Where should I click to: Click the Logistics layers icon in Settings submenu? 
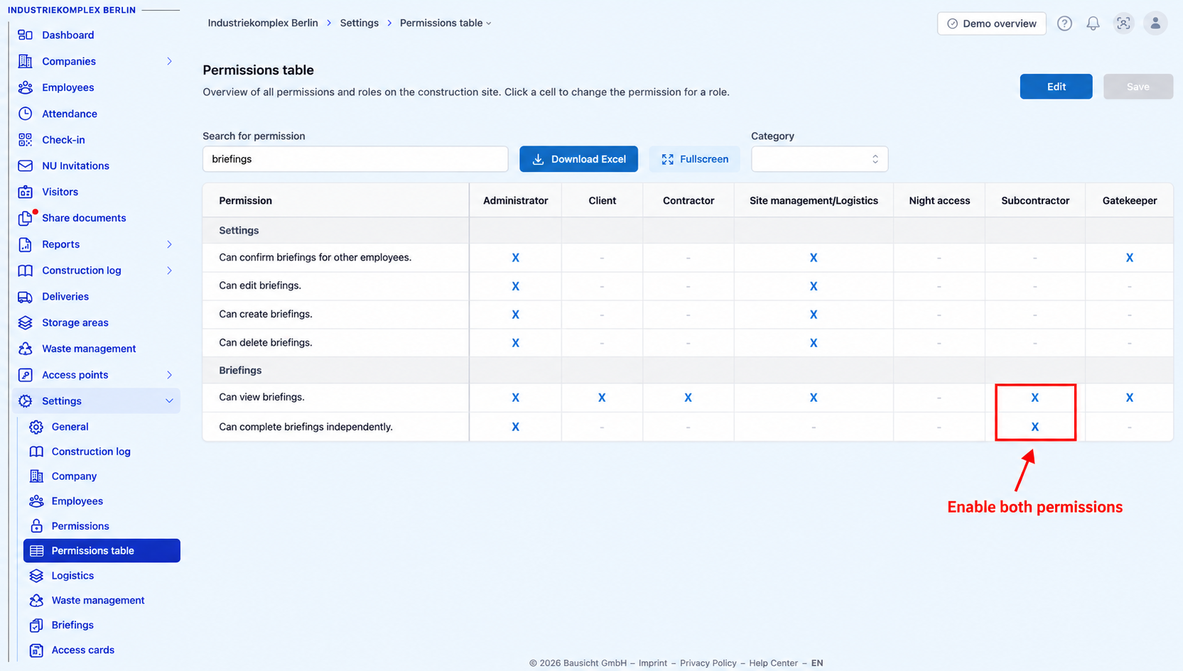[x=36, y=576]
